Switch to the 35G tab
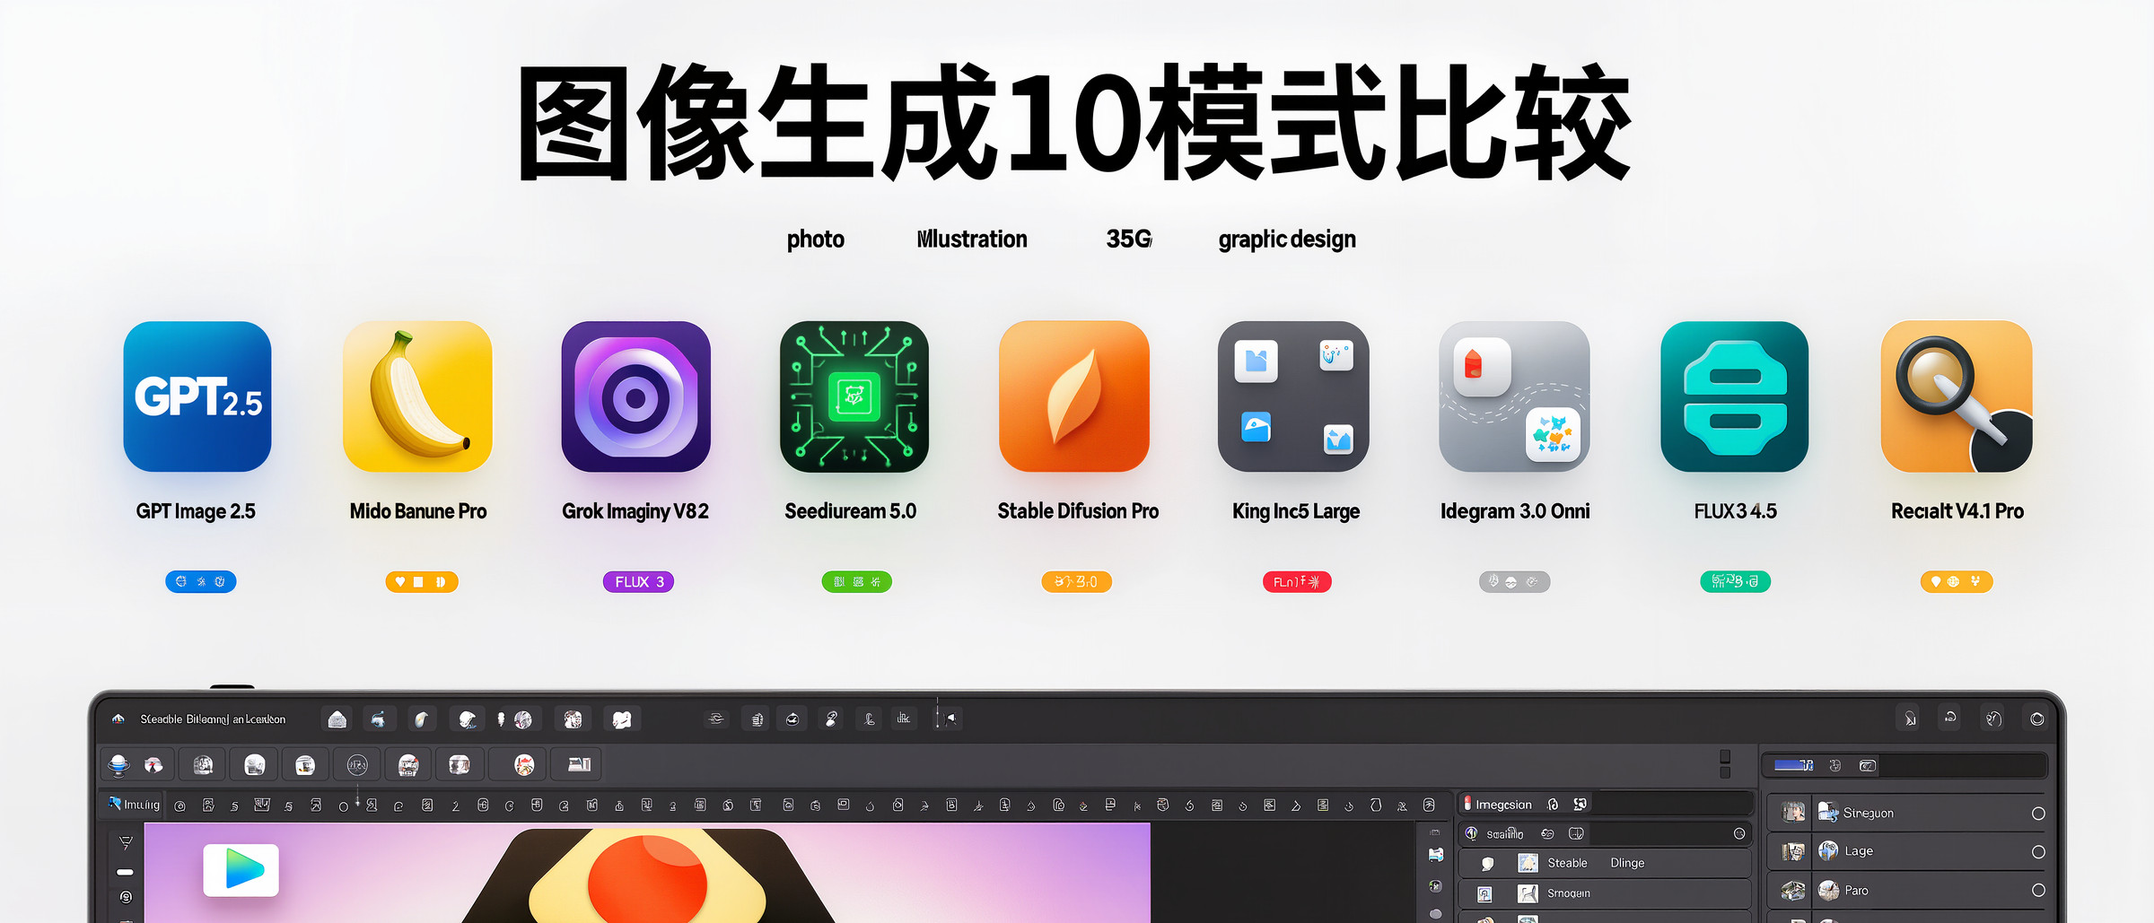The width and height of the screenshot is (2154, 923). click(1129, 239)
